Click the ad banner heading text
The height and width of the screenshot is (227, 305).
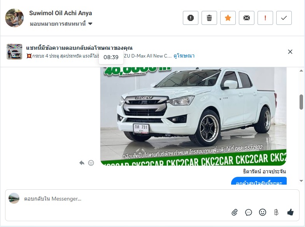[x=79, y=48]
